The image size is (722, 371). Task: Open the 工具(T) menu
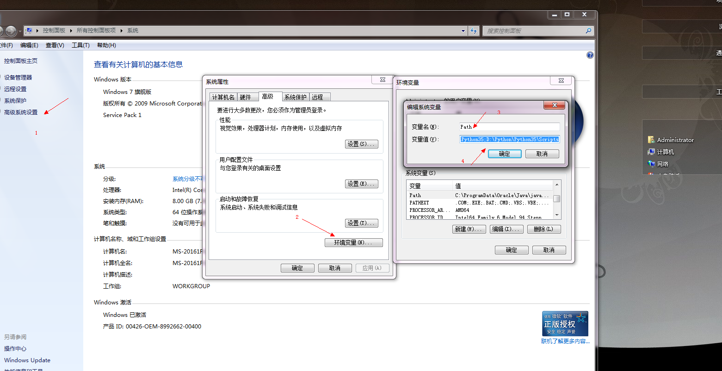click(80, 45)
